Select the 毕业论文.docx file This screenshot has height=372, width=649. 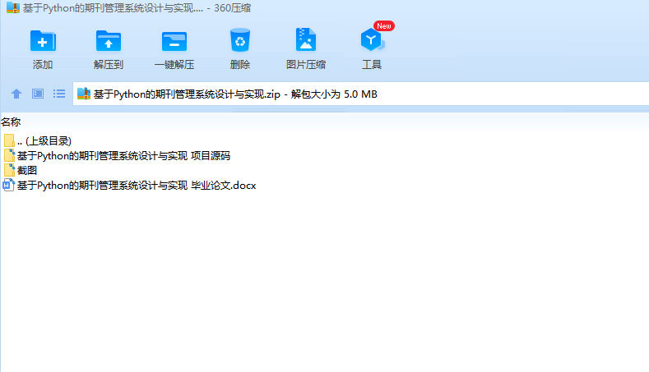tap(129, 185)
